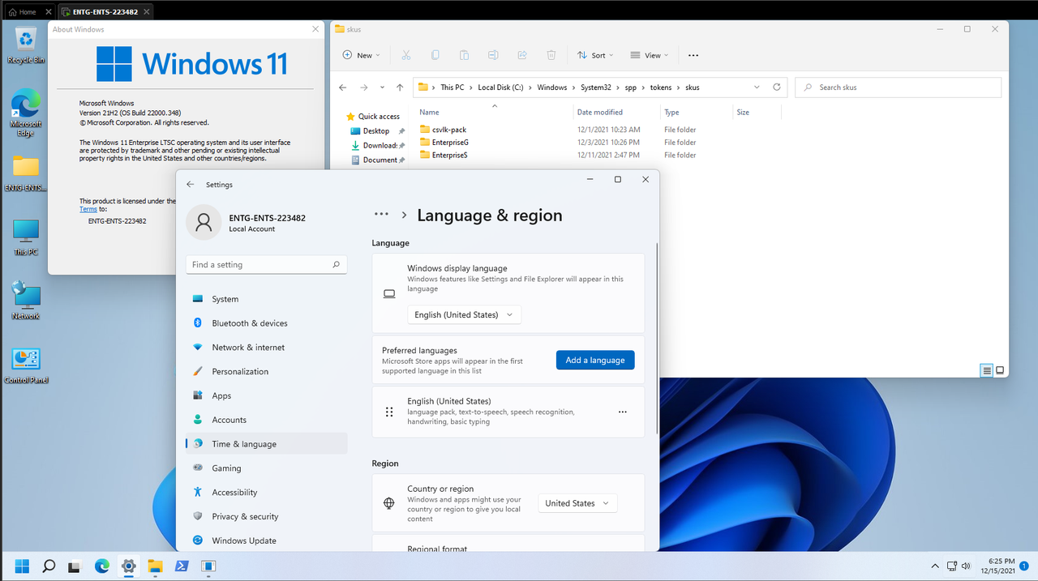Sort by Date modified column header
Screen dimensions: 1038x581
tap(600, 113)
